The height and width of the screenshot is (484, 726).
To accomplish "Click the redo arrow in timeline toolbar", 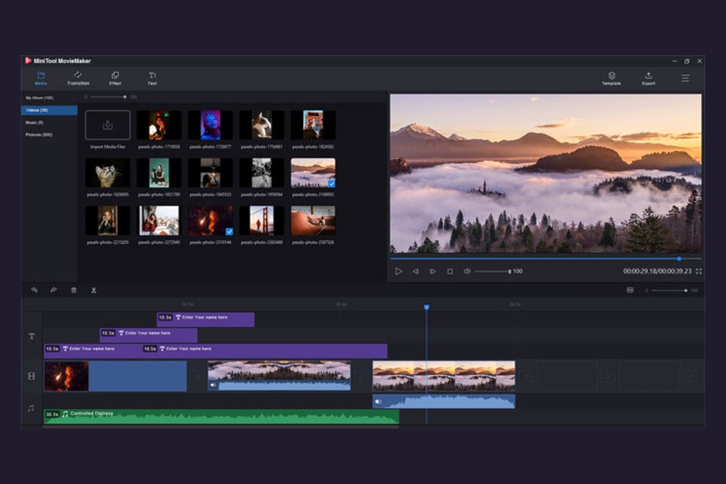I will pos(54,290).
